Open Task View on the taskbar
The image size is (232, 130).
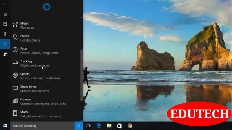tap(88, 126)
